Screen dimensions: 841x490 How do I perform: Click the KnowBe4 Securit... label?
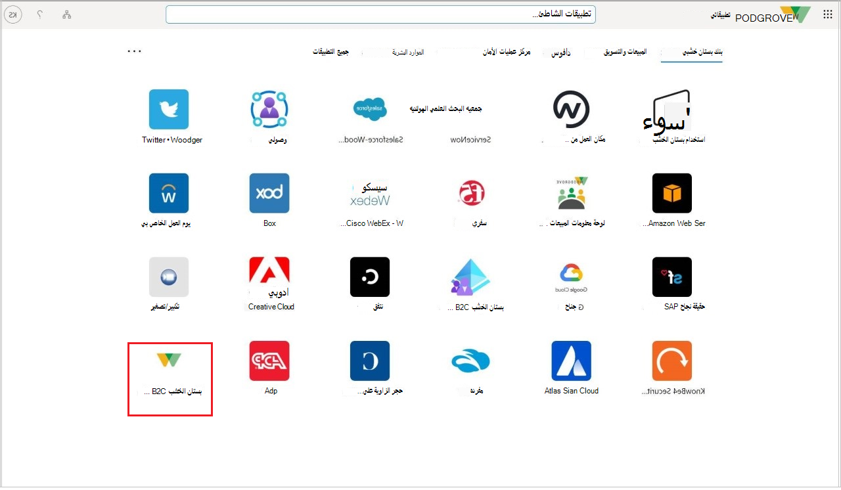(x=673, y=391)
